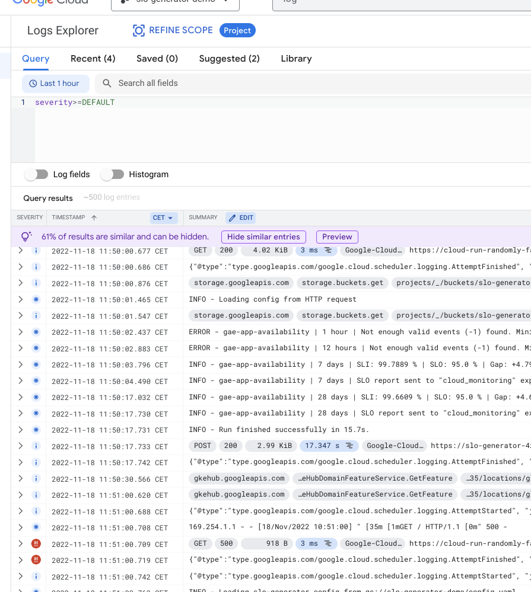Open the Library tab

tap(296, 59)
